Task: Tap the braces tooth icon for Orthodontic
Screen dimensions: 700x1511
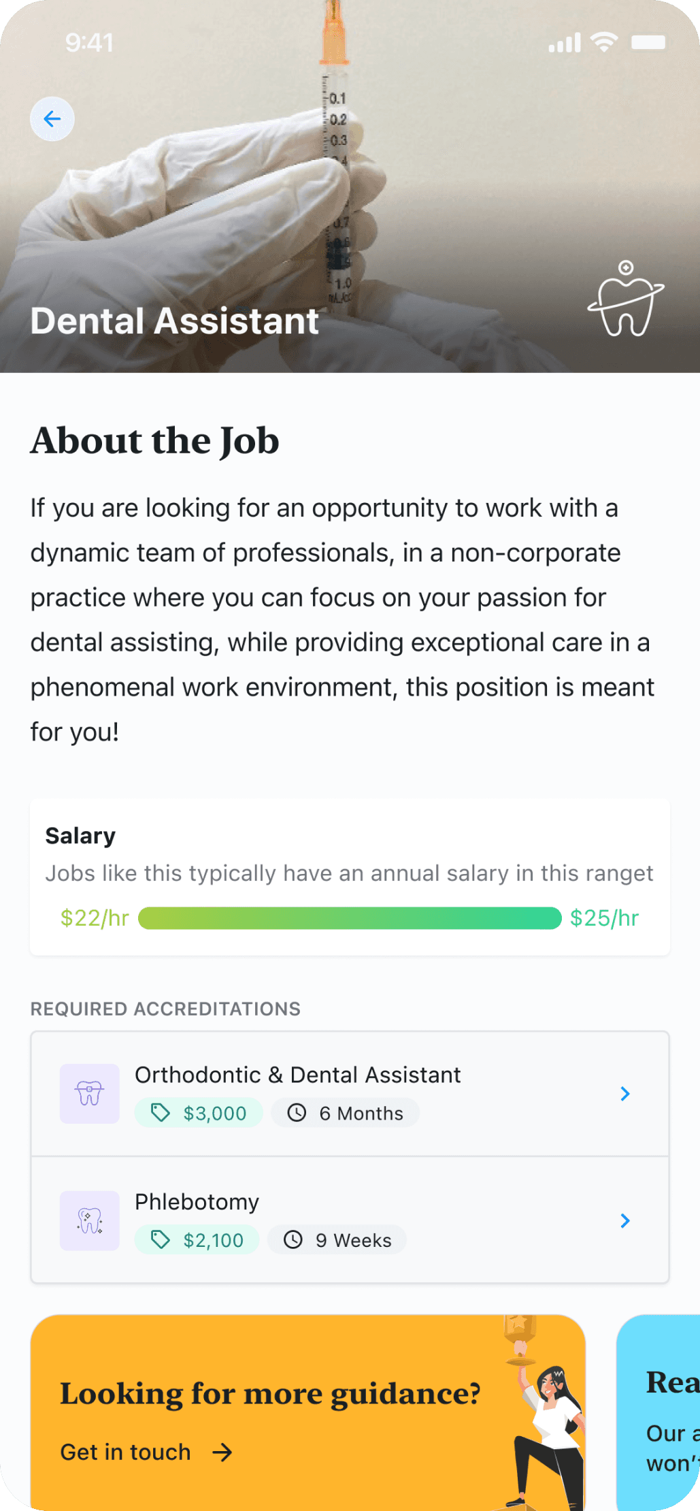Action: click(x=90, y=1094)
